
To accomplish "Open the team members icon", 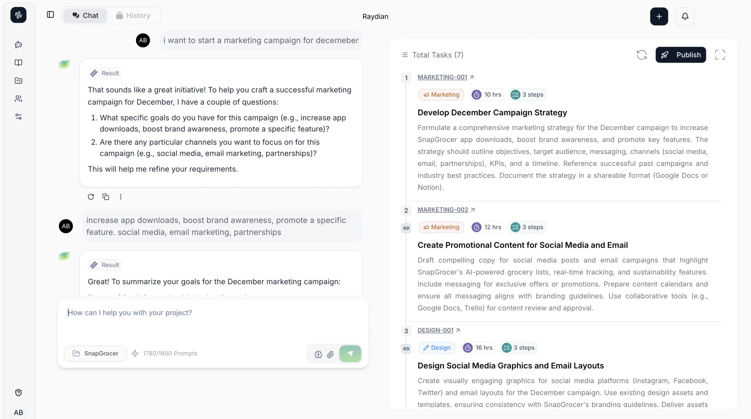I will coord(18,99).
